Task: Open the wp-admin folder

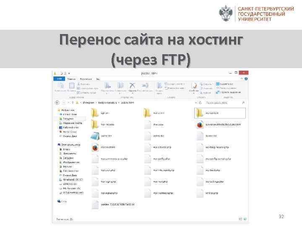Action: [x=154, y=113]
